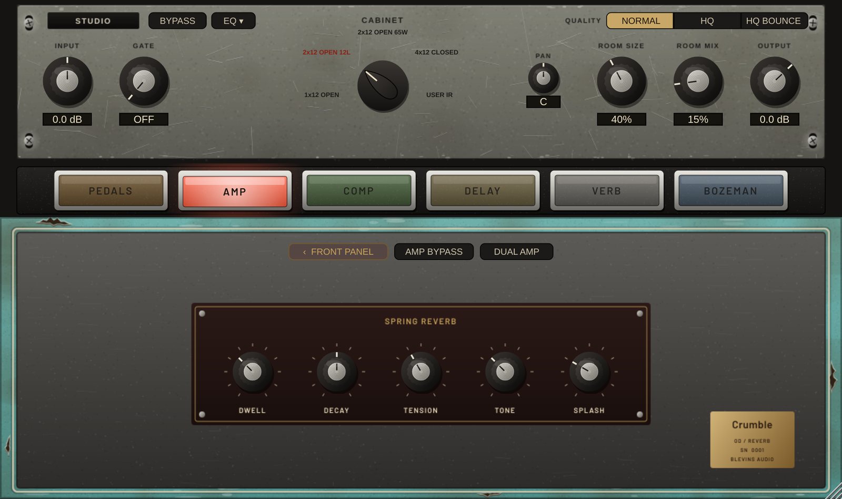Click the Room Mix 15% value field
Viewport: 842px width, 499px height.
coord(698,119)
